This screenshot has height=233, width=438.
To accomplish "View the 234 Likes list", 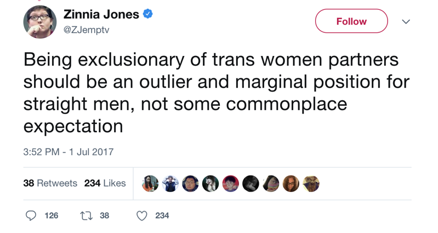I will click(105, 183).
